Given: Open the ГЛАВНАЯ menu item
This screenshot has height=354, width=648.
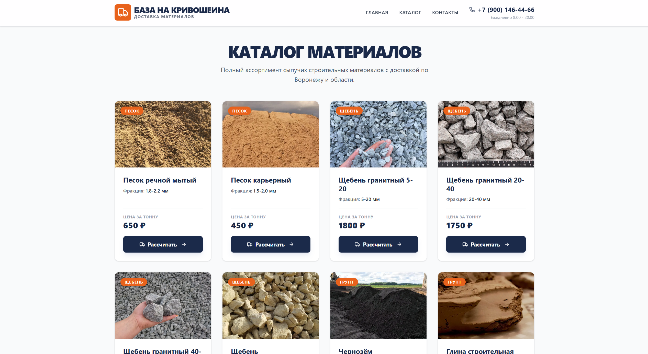Looking at the screenshot, I should point(377,13).
